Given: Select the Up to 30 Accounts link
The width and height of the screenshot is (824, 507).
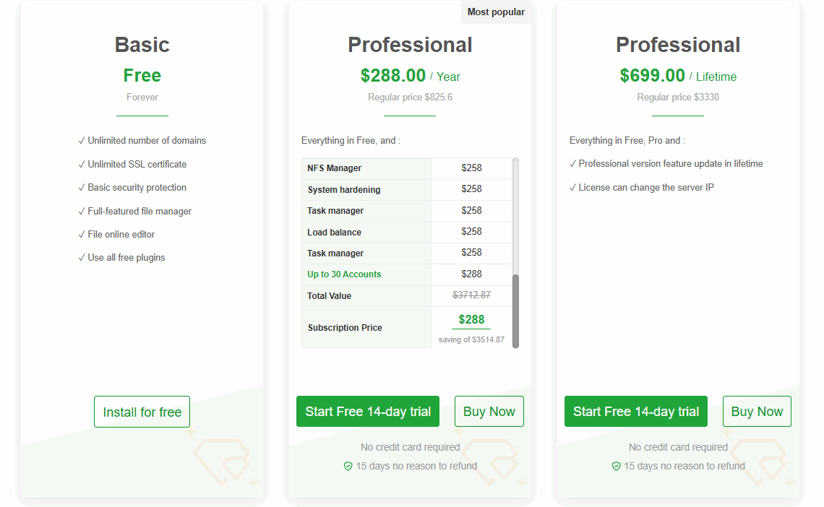Looking at the screenshot, I should tap(344, 274).
